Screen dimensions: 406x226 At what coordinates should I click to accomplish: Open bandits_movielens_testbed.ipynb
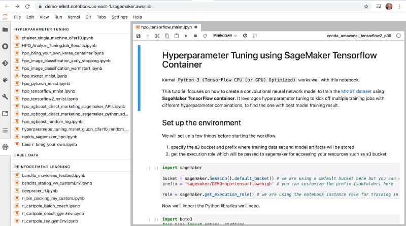coord(54,175)
